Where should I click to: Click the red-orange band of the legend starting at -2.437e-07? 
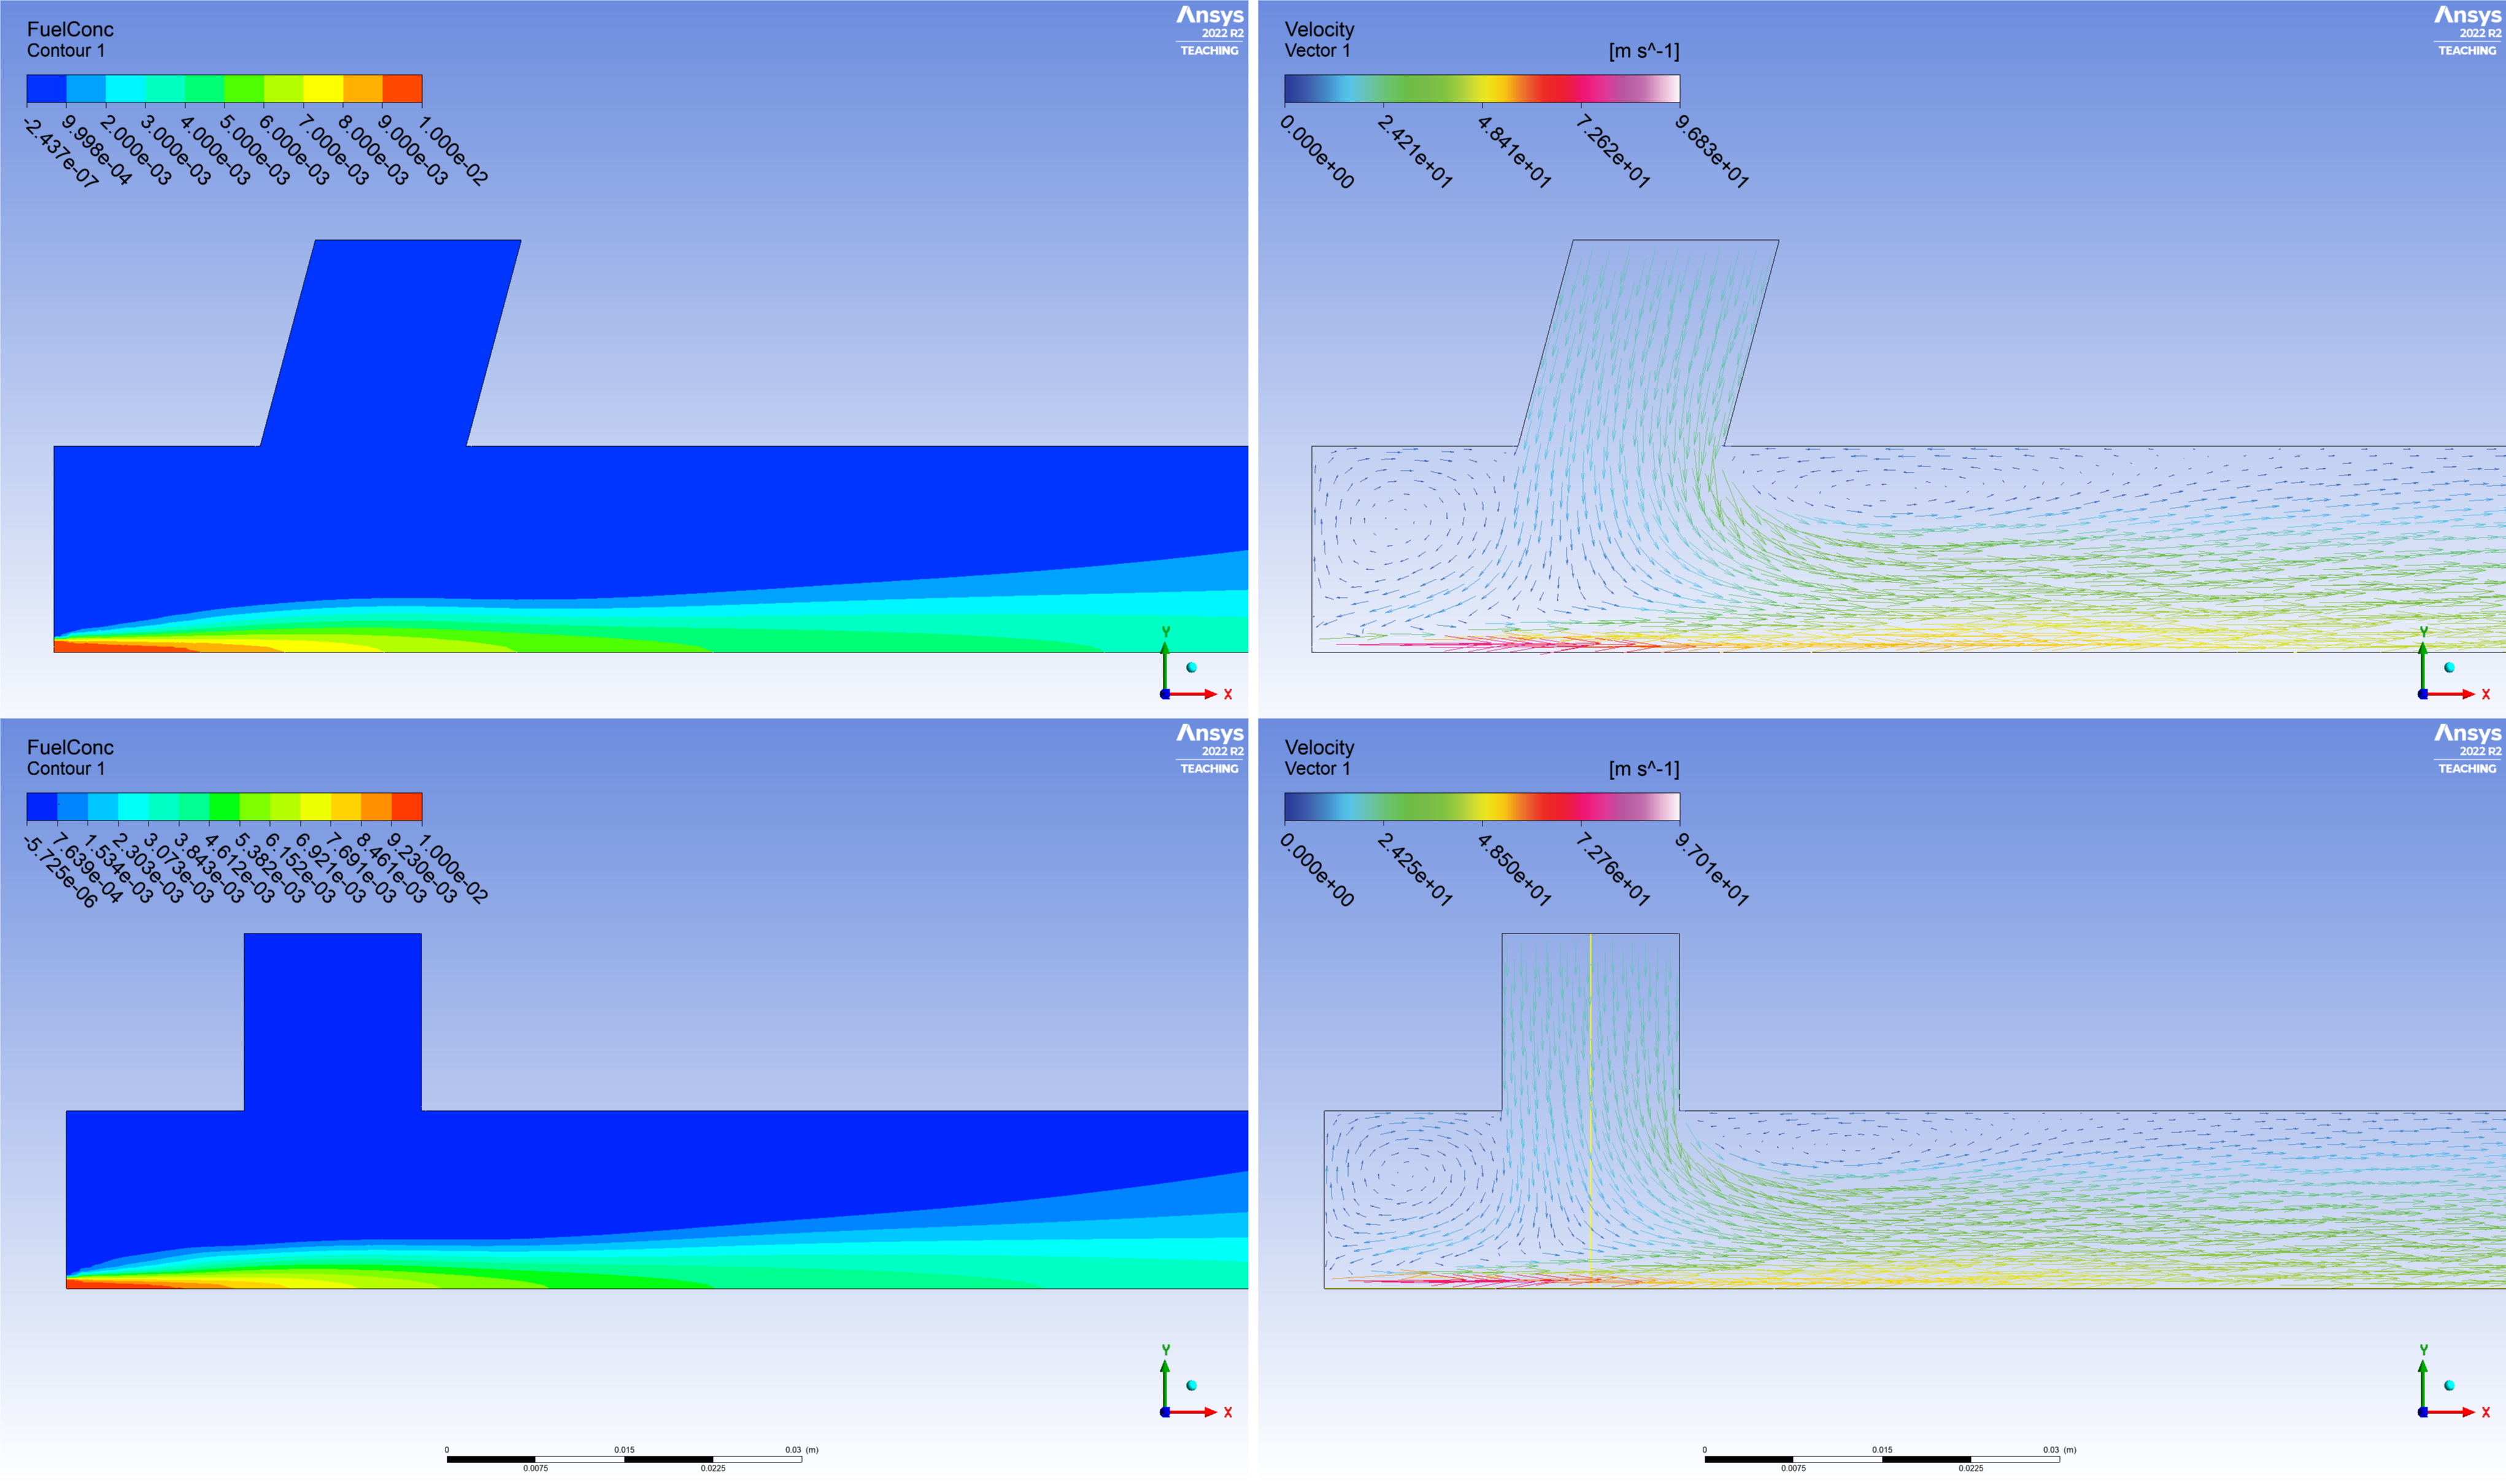click(x=402, y=89)
